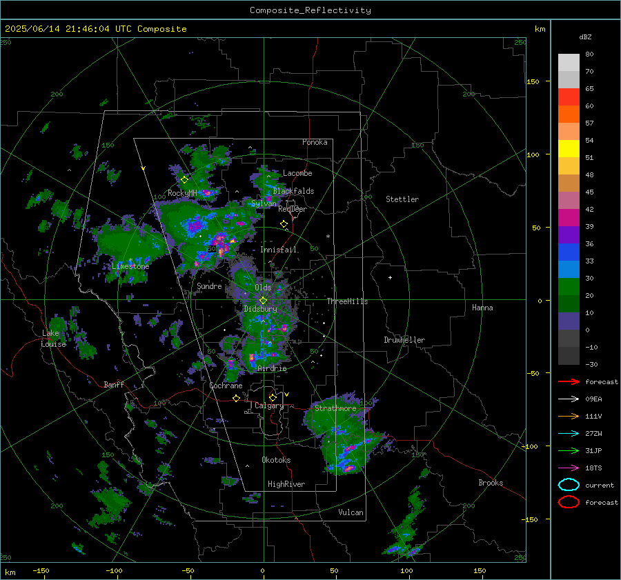
Task: Click the Blackfalds city label
Action: (x=293, y=191)
